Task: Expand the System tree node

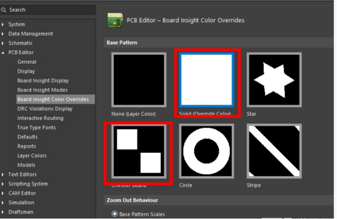Action: 4,24
